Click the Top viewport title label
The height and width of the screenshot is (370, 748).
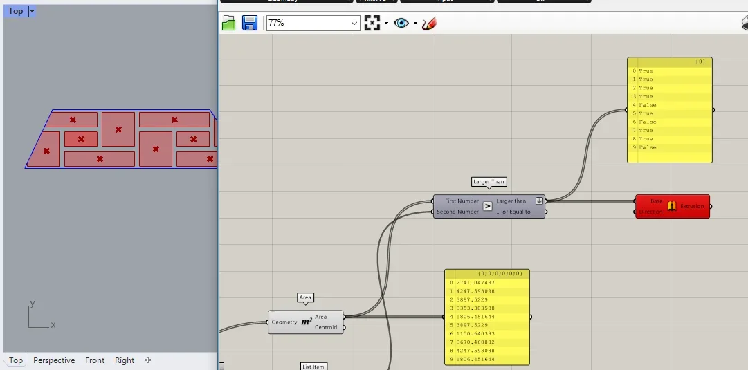tap(15, 11)
